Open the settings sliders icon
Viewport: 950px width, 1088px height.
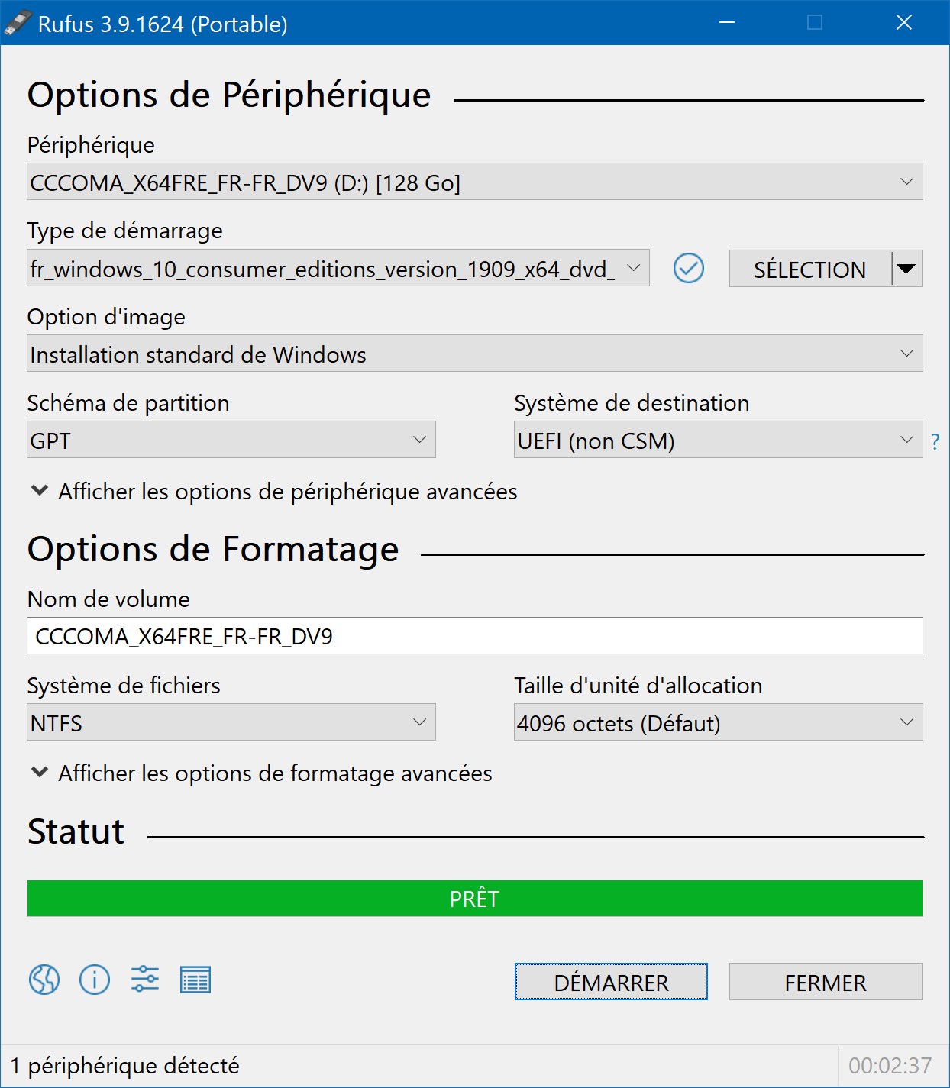click(145, 979)
